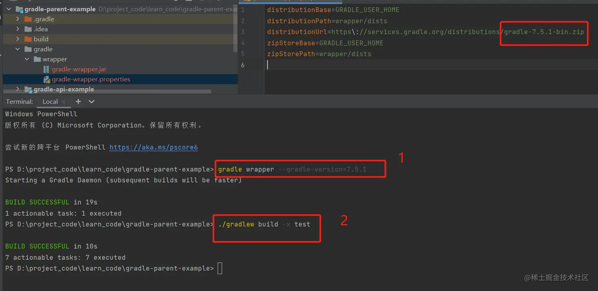Screen dimensions: 598x291
Task: Click the gradle-api-example module icon
Action: tap(28, 89)
